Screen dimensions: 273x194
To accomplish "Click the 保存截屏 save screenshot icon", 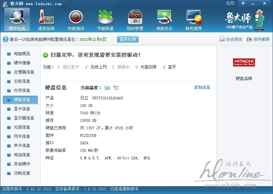I will tap(249, 39).
